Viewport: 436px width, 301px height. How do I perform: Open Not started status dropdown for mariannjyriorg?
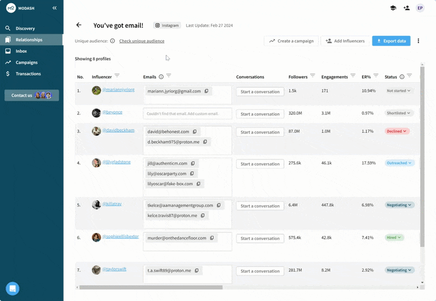(x=398, y=91)
